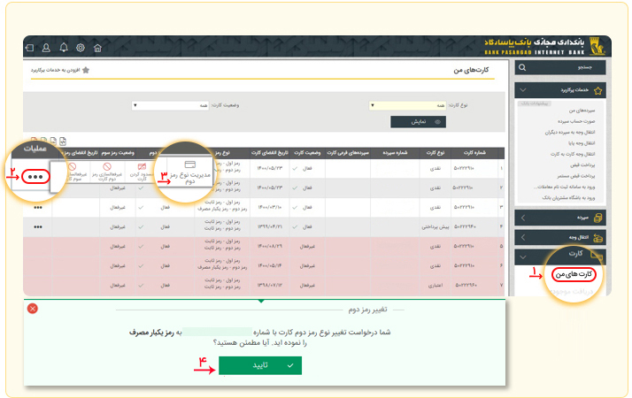Click the Bank Pasargad logo
This screenshot has width=632, height=398.
coord(597,46)
